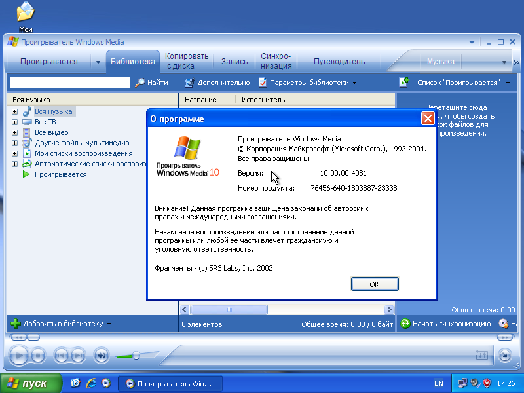This screenshot has width=524, height=393.
Task: Expand the "Все видео" tree node
Action: pos(14,133)
